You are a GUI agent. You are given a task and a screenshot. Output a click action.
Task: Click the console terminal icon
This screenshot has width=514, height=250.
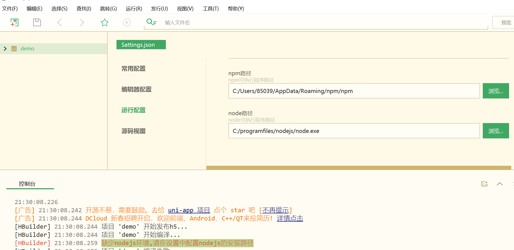tap(484, 184)
